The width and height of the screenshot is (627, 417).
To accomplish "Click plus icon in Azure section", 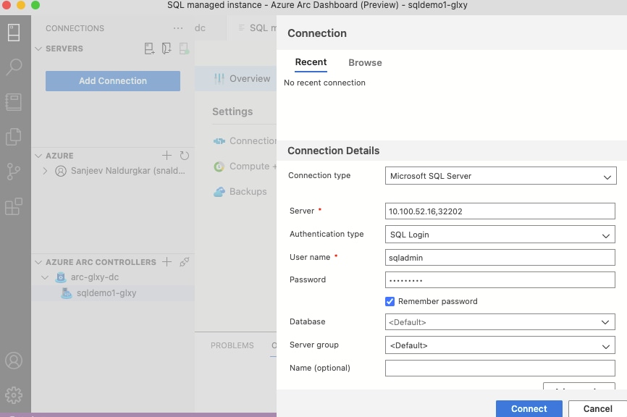I will 167,155.
